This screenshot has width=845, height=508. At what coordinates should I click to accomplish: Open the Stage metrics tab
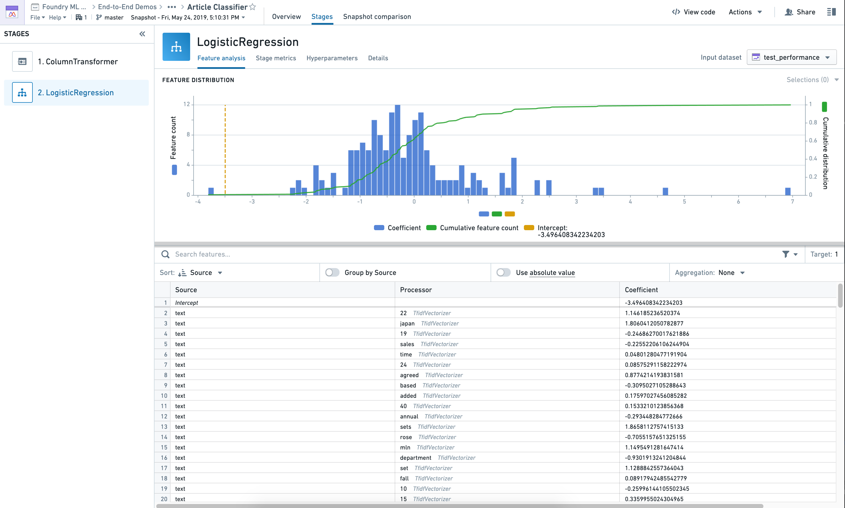[276, 58]
